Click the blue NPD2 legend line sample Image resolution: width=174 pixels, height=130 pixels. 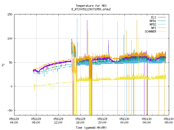coord(162,24)
